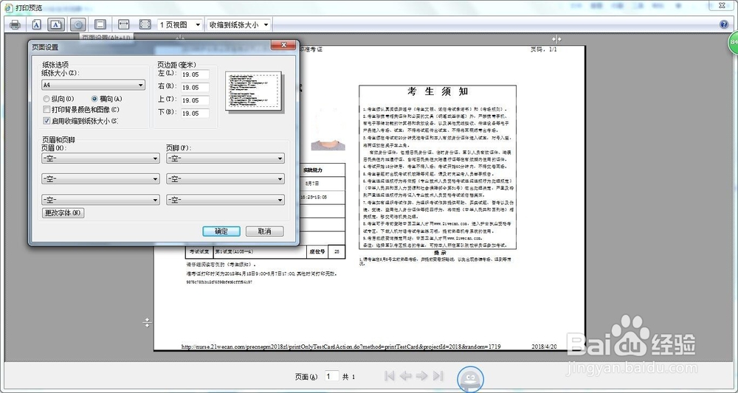The image size is (738, 393).
Task: Switch preview to landscape orientation icon
Action: 56,25
